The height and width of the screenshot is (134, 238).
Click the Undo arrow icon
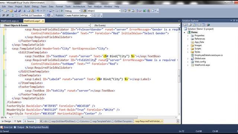38,11
